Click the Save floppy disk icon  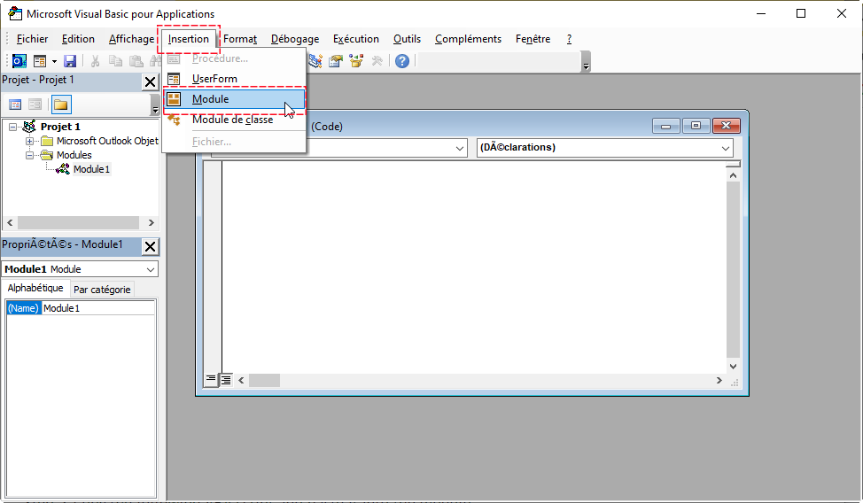click(70, 60)
